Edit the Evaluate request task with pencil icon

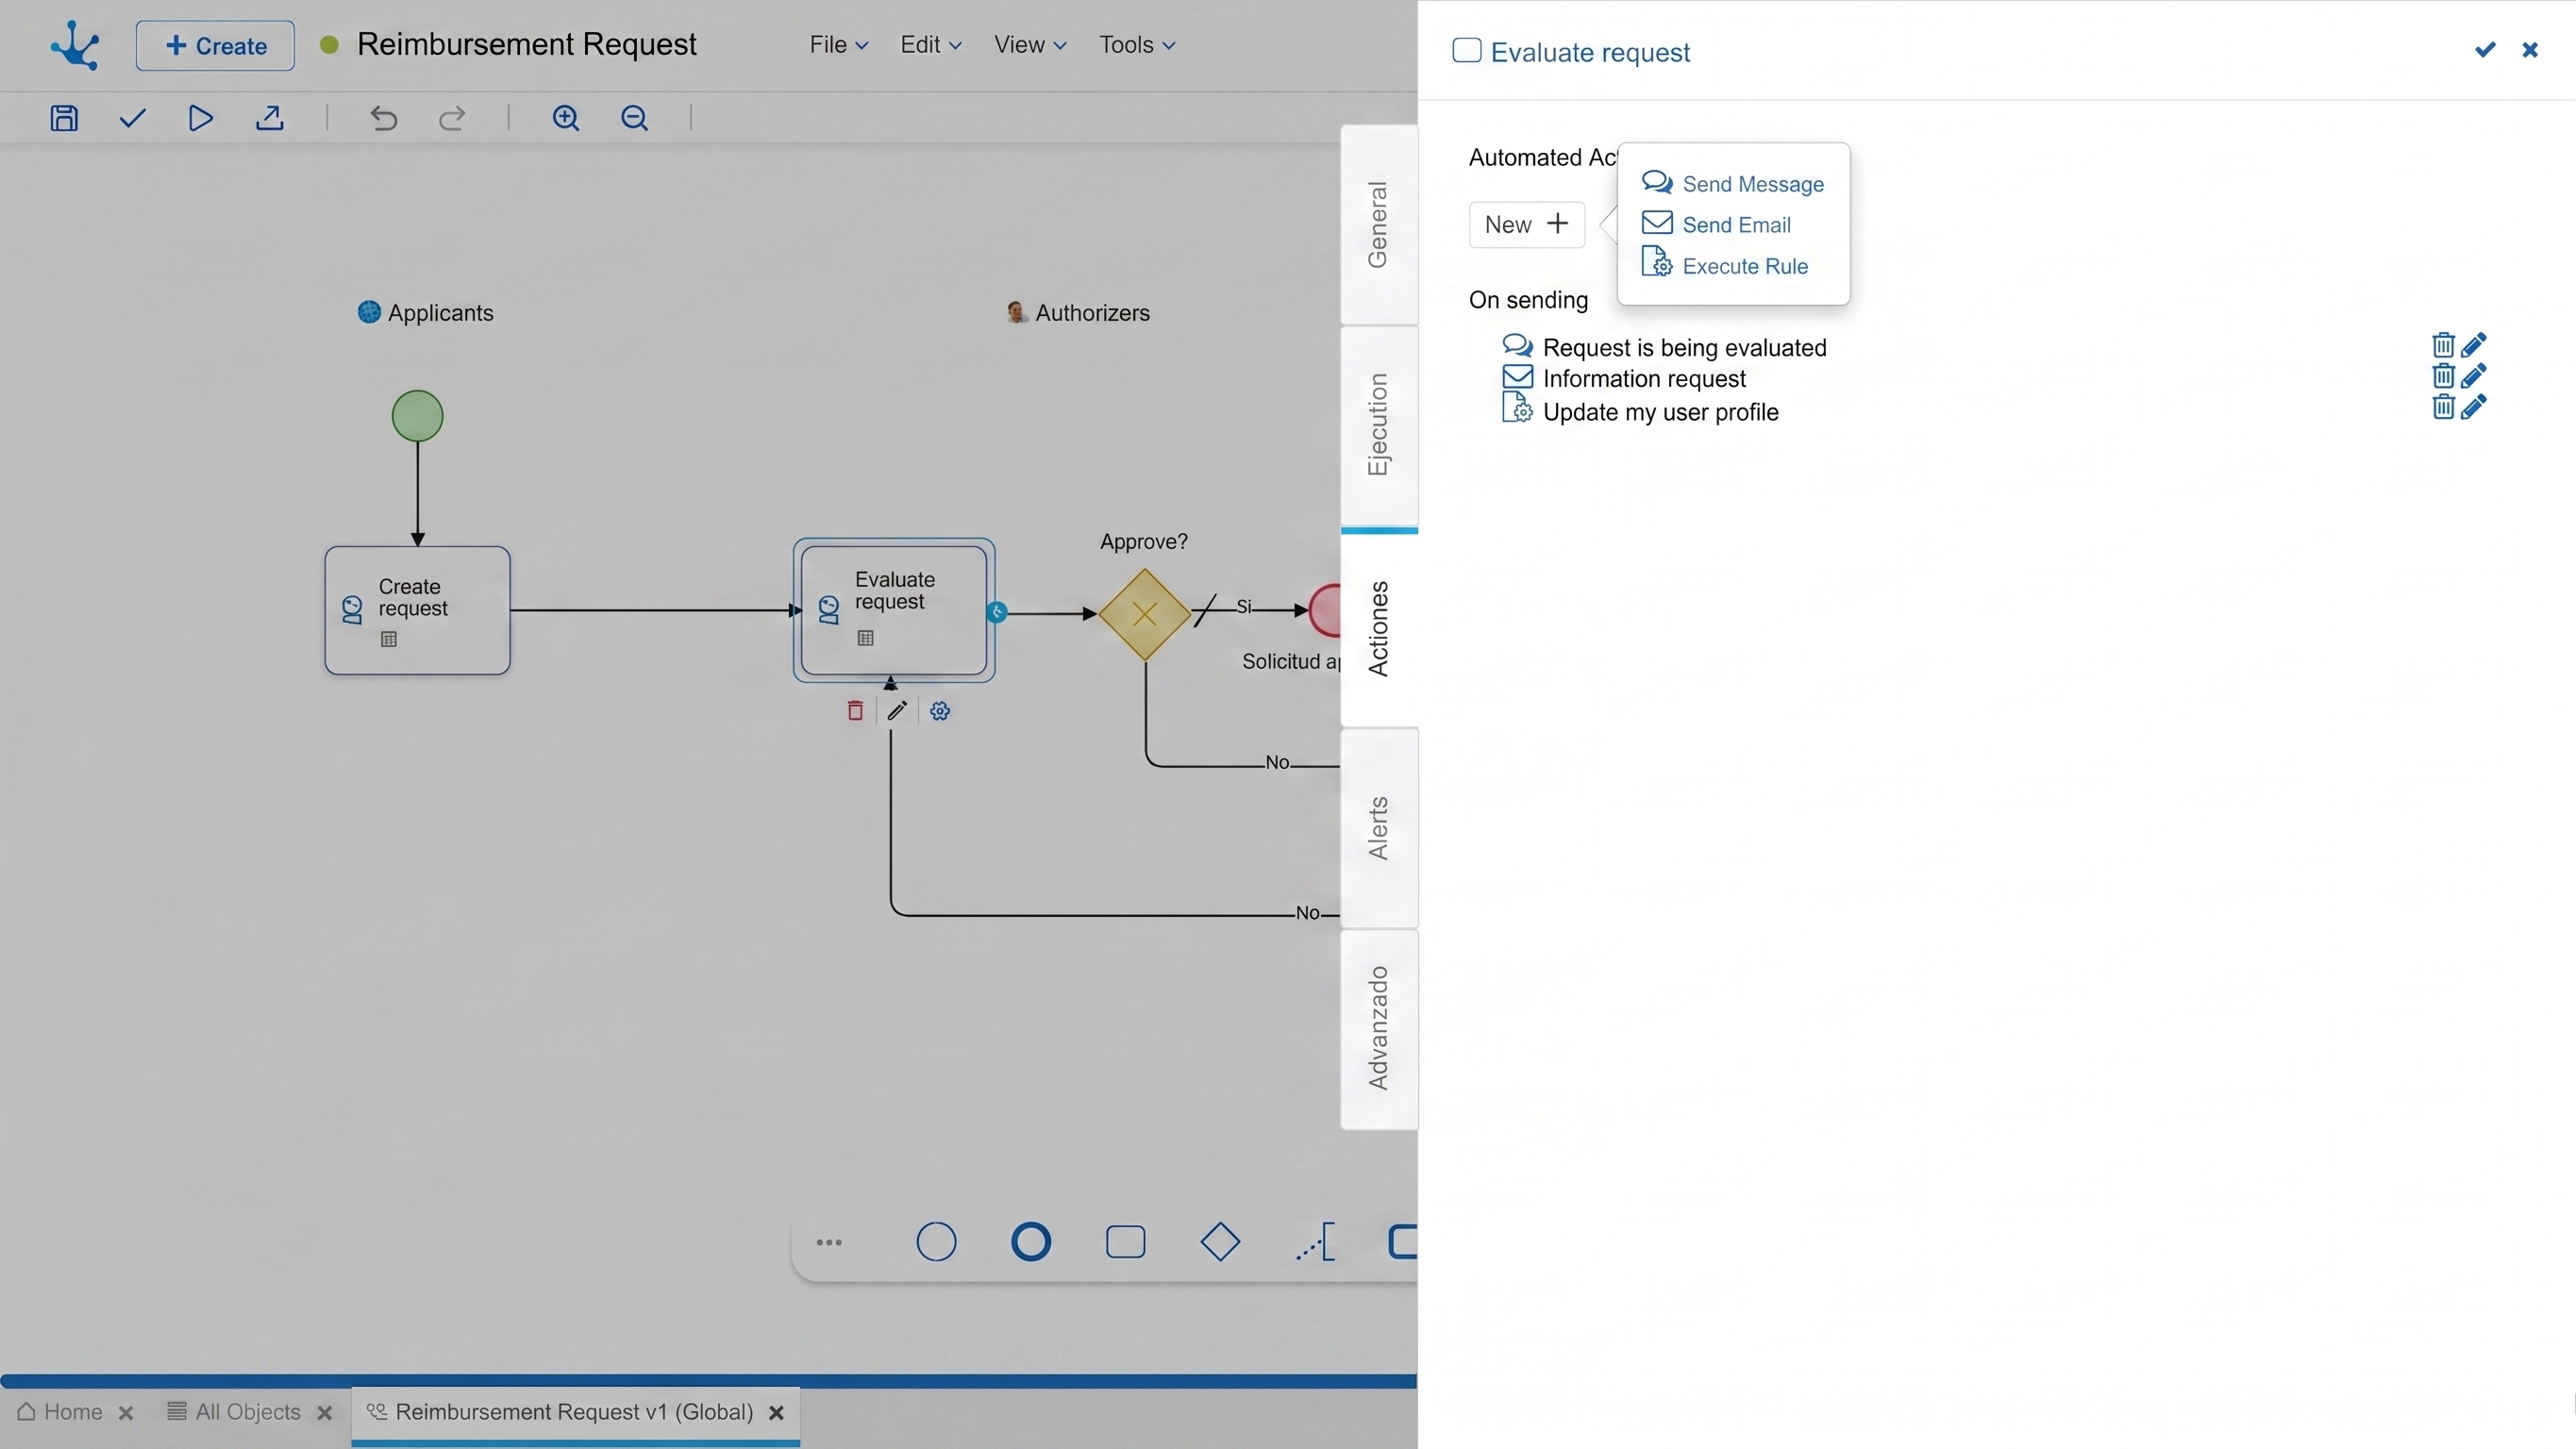tap(897, 710)
